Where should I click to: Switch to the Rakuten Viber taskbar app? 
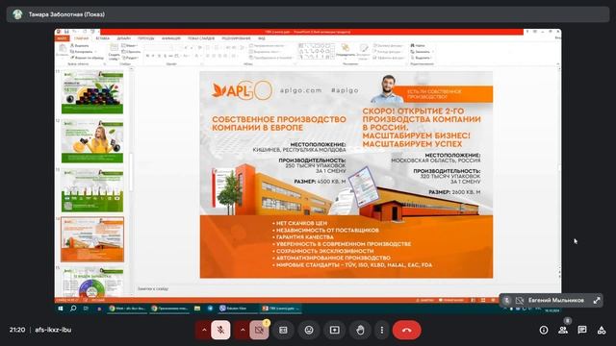point(237,309)
